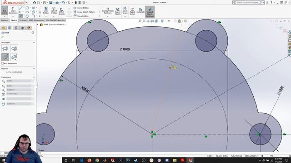Click the Rebuild traffic light icon
Image resolution: width=291 pixels, height=163 pixels.
76,3
